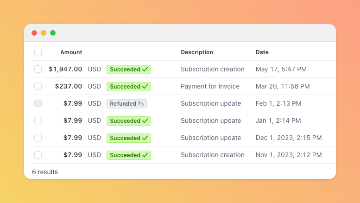Select the $237.00 payment row checkbox
Viewport: 360px width, 203px height.
(38, 86)
